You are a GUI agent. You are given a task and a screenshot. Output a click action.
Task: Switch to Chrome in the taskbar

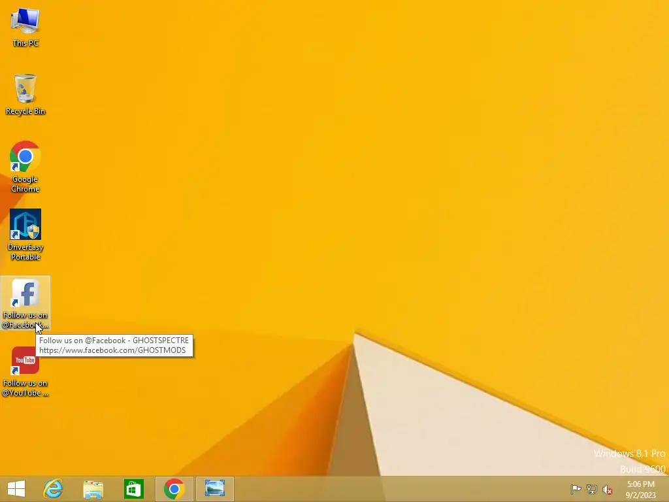(174, 489)
